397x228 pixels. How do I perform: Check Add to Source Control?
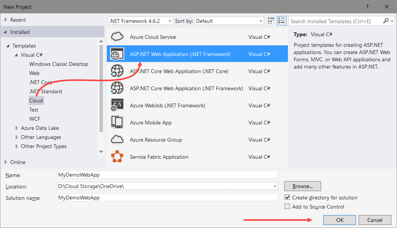(288, 207)
